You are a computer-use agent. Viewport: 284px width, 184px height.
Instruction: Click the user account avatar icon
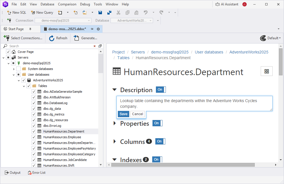click(x=245, y=4)
